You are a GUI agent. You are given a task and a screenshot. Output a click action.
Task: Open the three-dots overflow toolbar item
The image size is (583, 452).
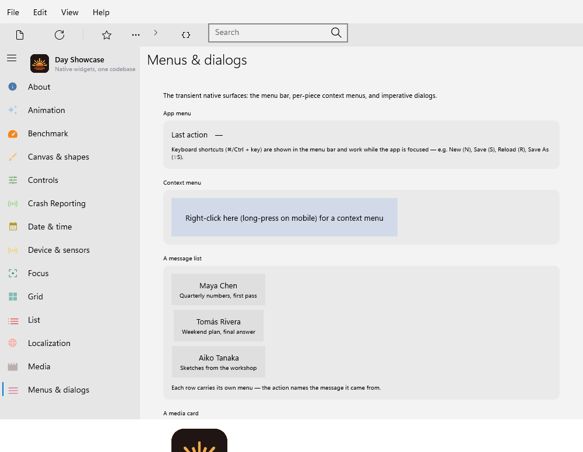[136, 35]
